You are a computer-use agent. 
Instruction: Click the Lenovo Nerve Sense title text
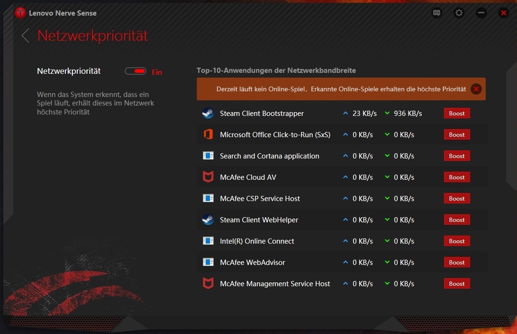tap(63, 13)
